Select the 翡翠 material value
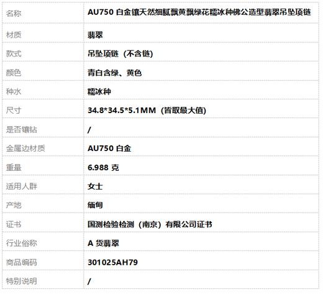The width and height of the screenshot is (323, 297). (x=95, y=35)
